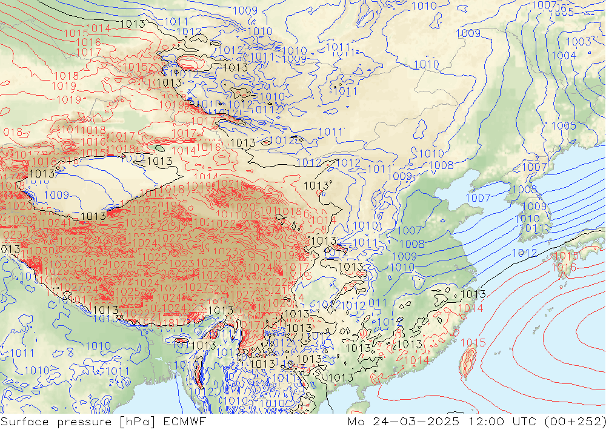The width and height of the screenshot is (606, 444).
Task: Click the red 1016 label at upper left
Action: click(x=88, y=42)
